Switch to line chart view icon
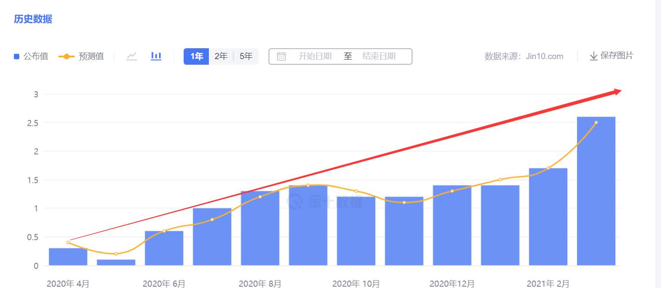Screen dimensions: 661x288 (132, 56)
